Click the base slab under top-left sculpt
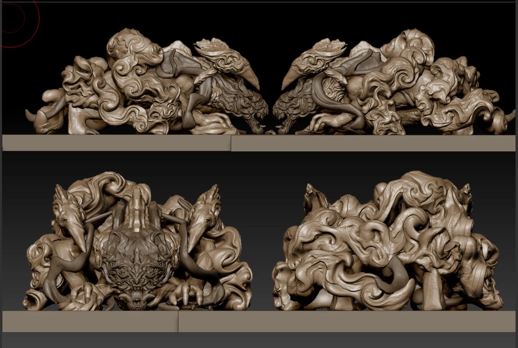Image resolution: width=518 pixels, height=348 pixels. pos(116,143)
